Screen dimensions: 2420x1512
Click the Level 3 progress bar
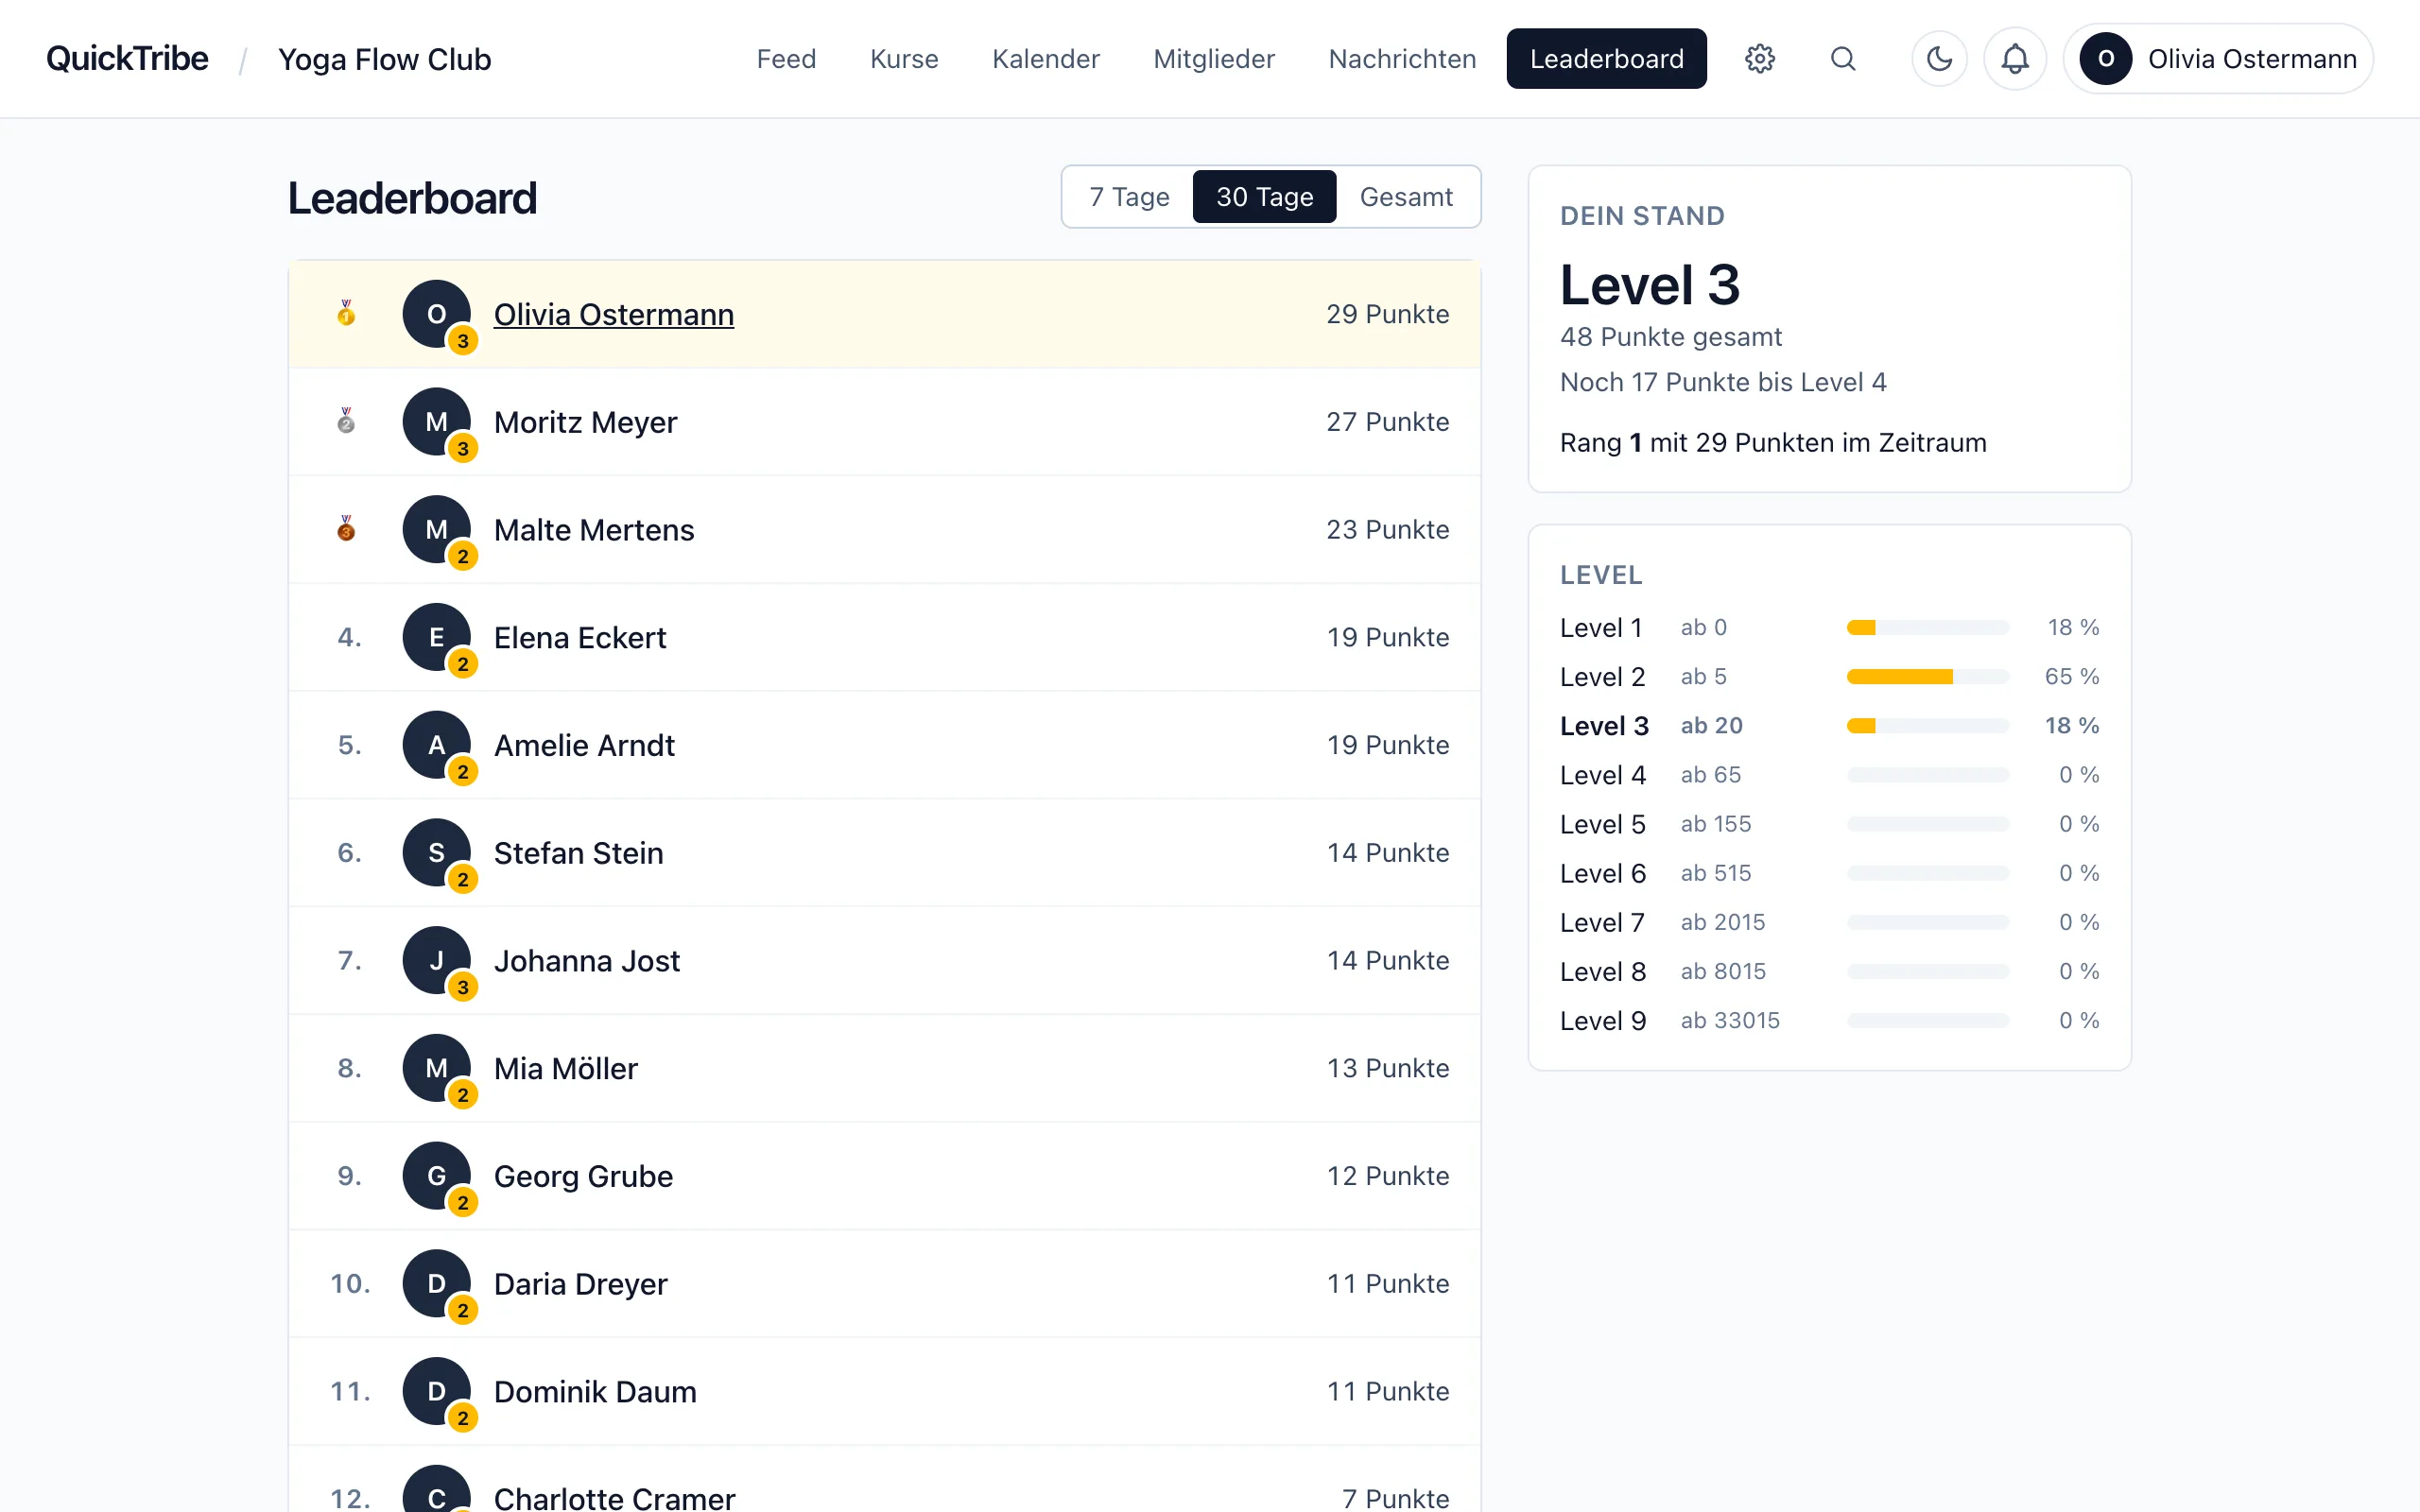[x=1927, y=726]
